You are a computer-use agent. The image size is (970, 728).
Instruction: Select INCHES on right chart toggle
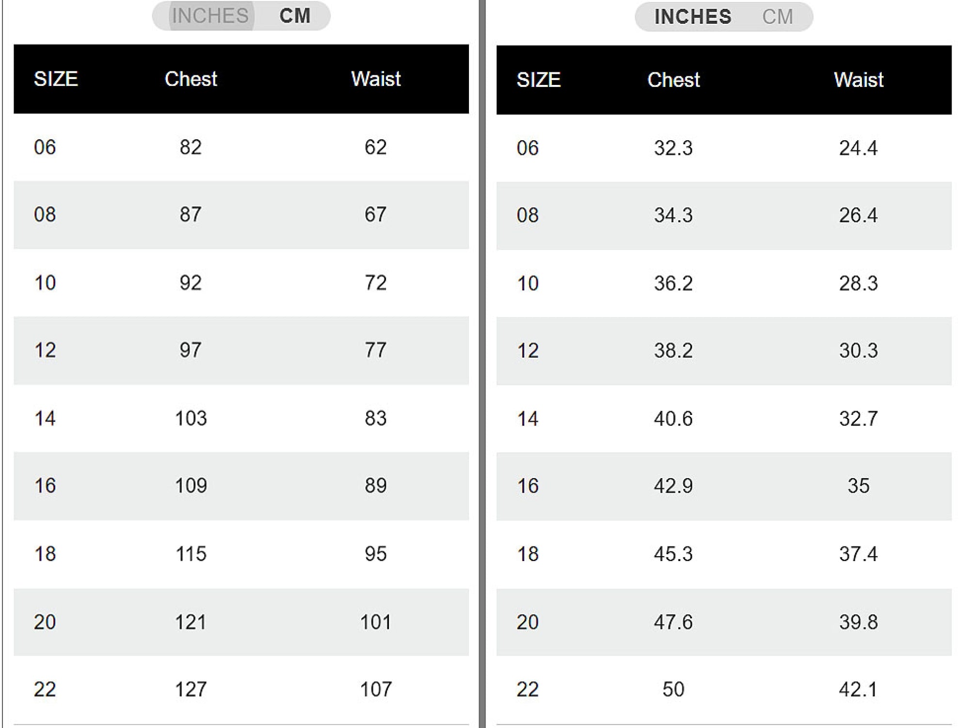click(693, 17)
